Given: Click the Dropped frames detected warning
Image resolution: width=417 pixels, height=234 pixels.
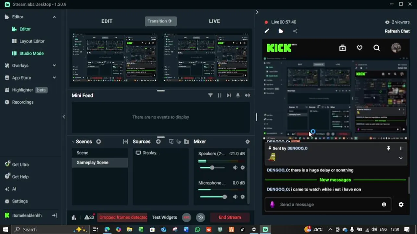Looking at the screenshot, I should [x=123, y=217].
